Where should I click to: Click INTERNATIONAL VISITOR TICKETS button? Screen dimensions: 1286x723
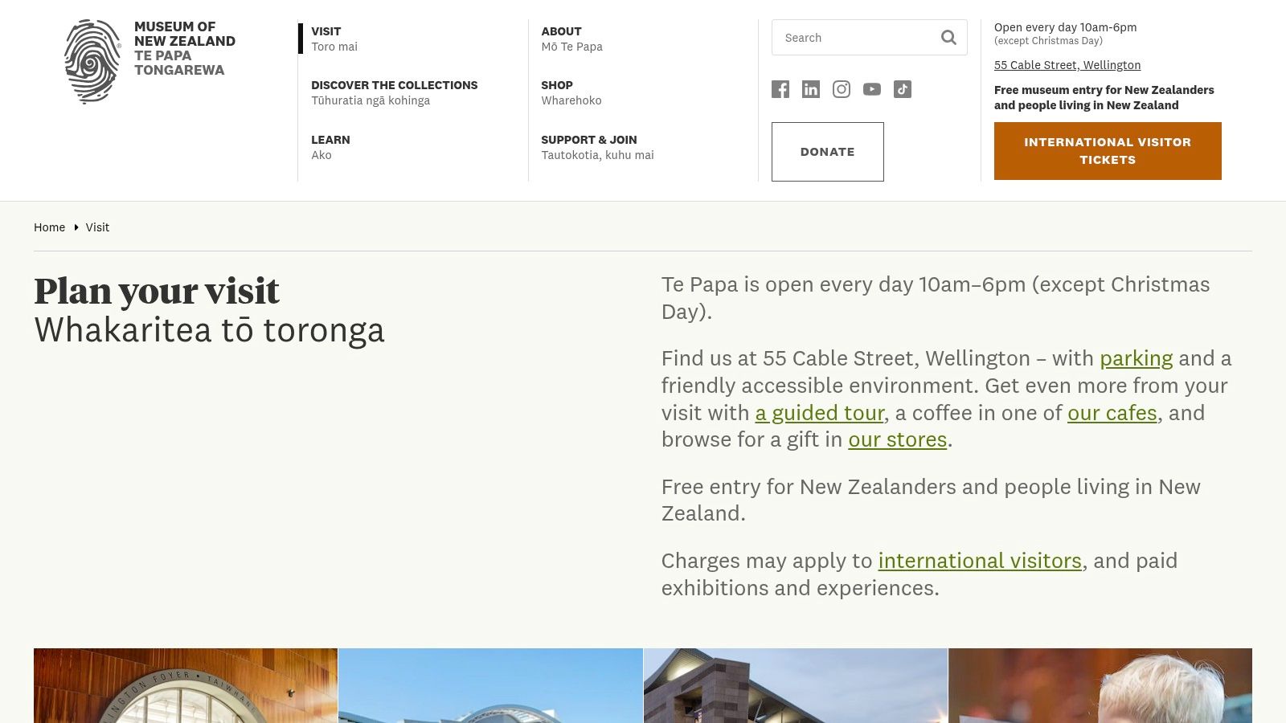(1108, 151)
